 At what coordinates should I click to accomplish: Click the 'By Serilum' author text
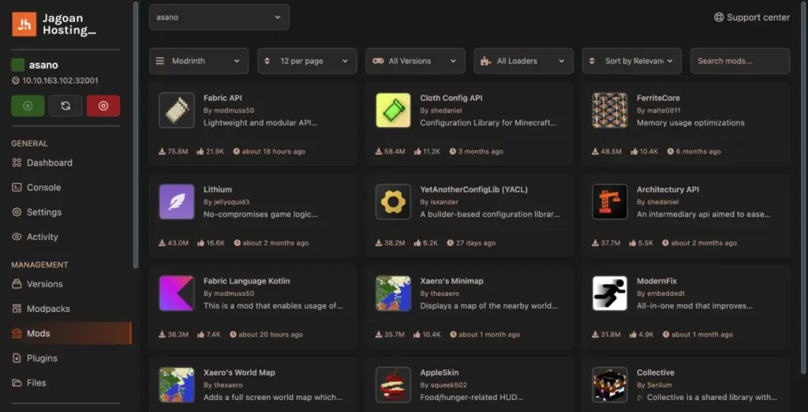coord(654,384)
